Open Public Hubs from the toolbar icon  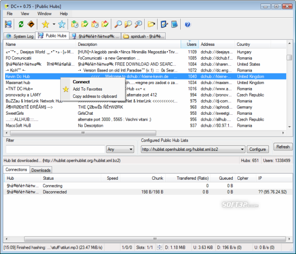pos(8,24)
